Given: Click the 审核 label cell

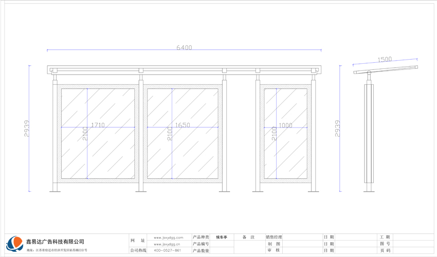Looking at the screenshot, I should click(x=274, y=250).
